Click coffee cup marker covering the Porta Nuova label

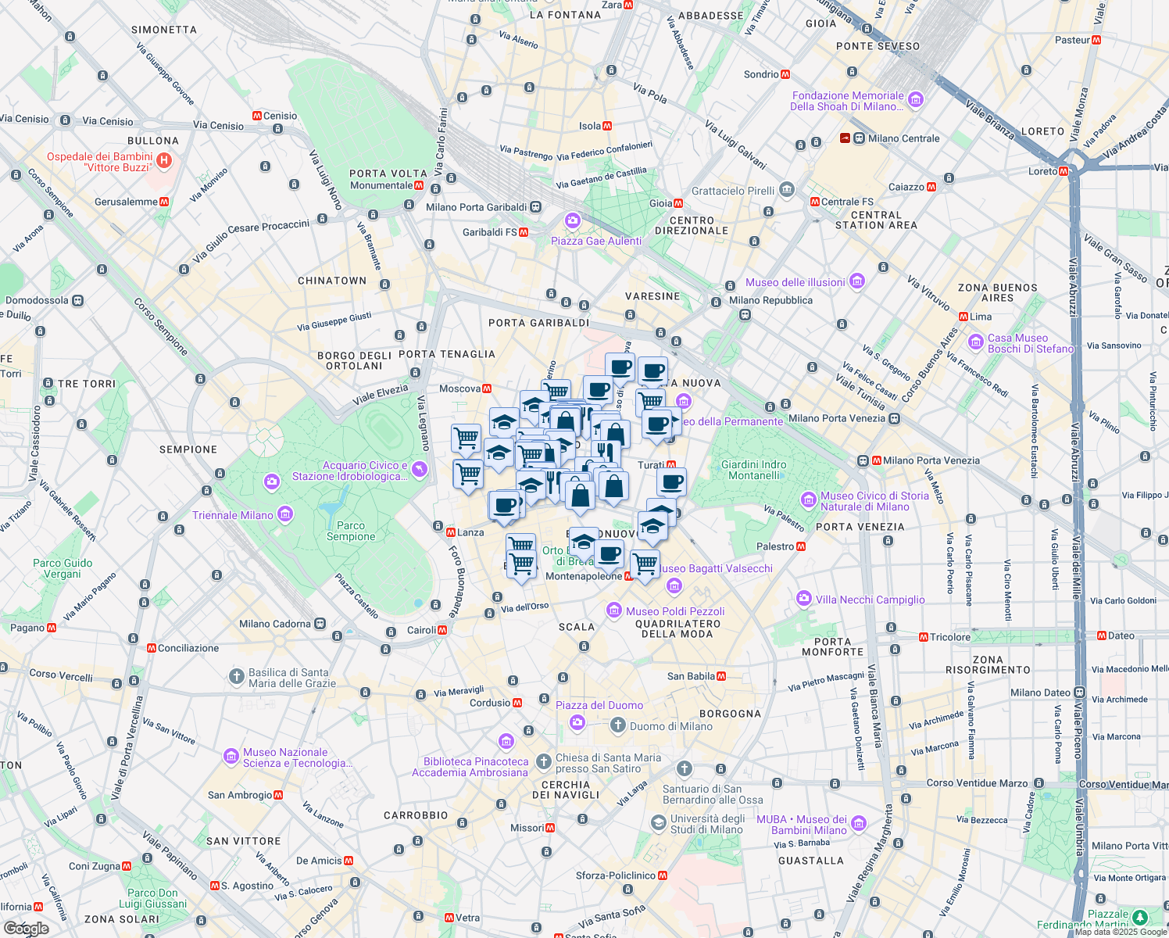(652, 373)
